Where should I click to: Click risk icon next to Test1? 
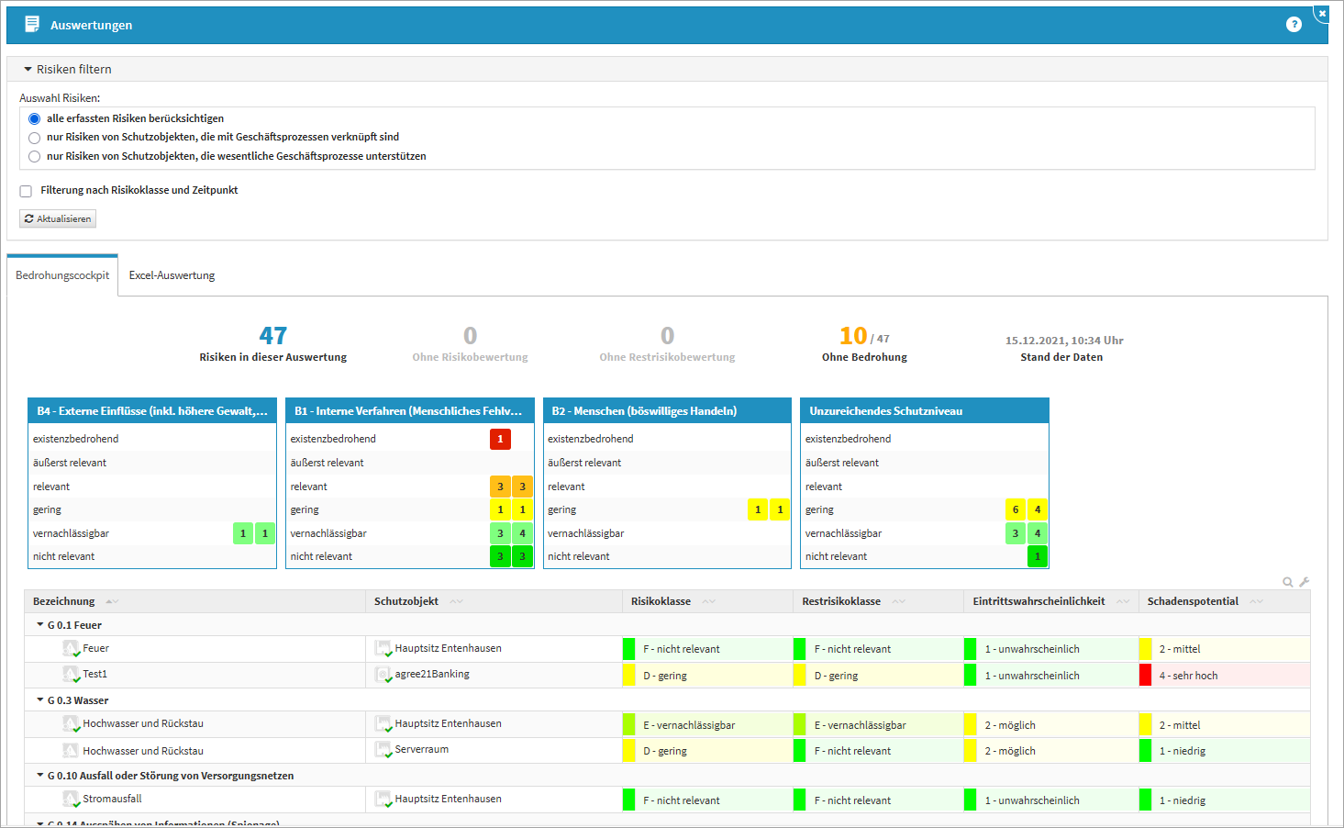[x=71, y=675]
